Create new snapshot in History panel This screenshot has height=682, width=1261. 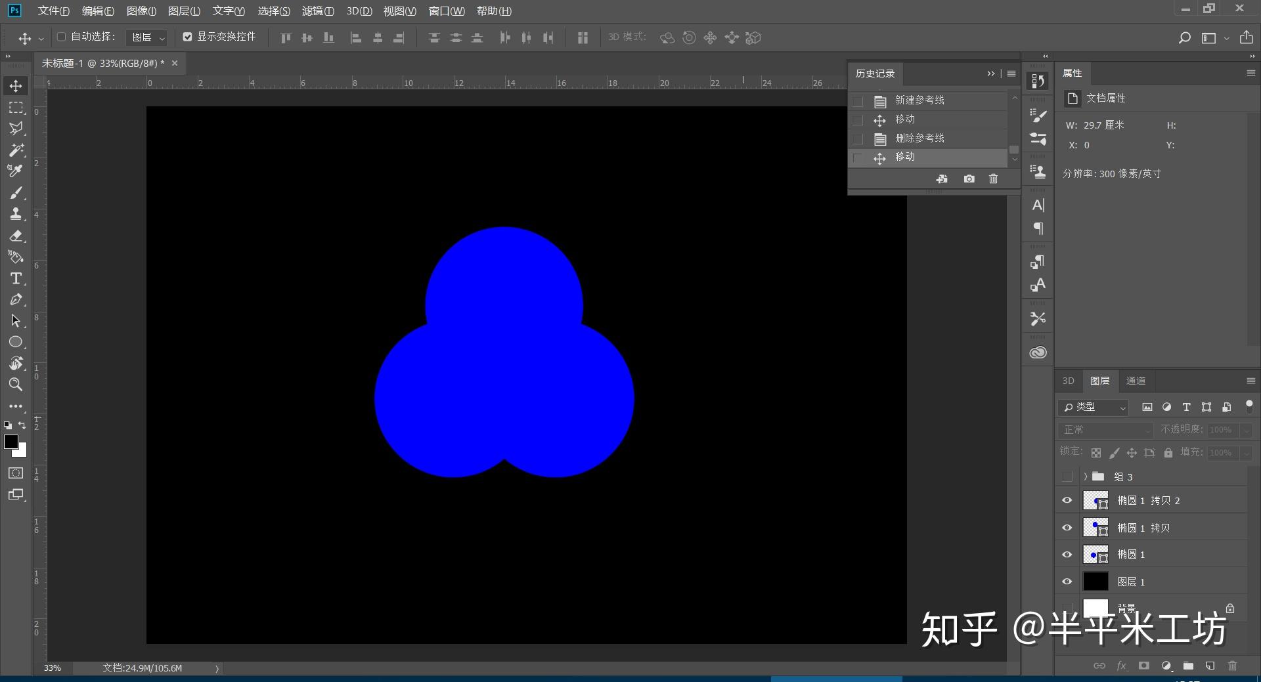point(969,179)
